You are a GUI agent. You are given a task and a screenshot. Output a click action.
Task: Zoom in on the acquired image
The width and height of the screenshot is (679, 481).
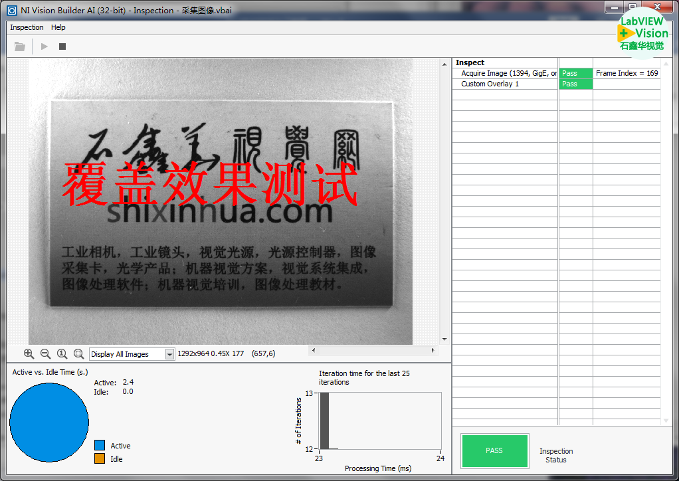click(29, 354)
